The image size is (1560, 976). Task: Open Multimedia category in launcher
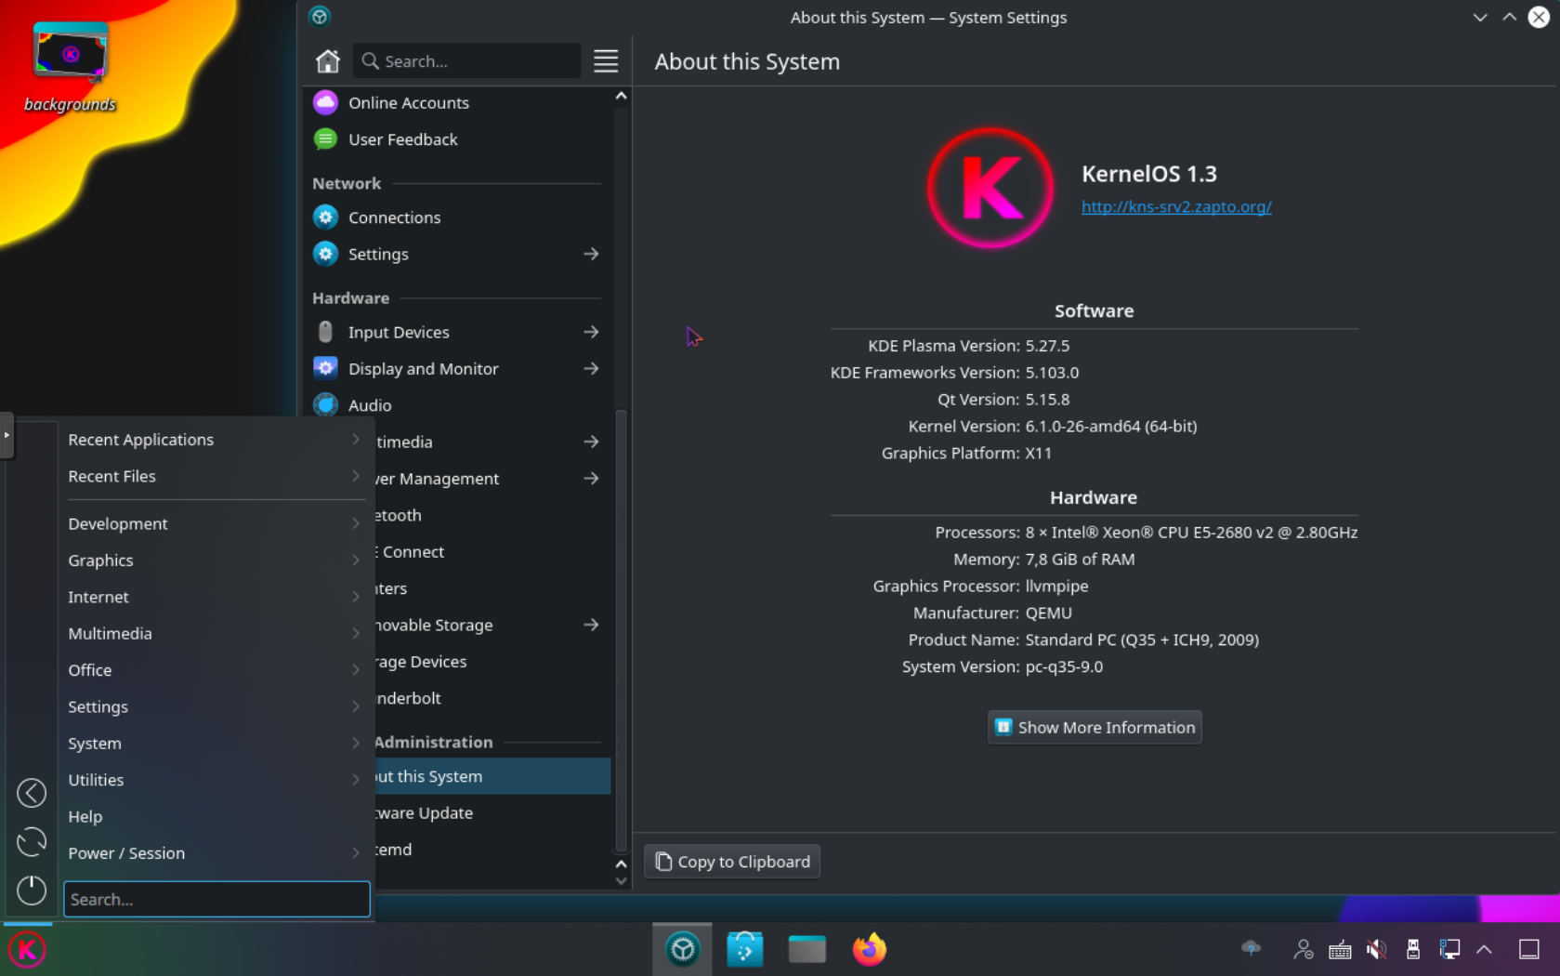(215, 633)
